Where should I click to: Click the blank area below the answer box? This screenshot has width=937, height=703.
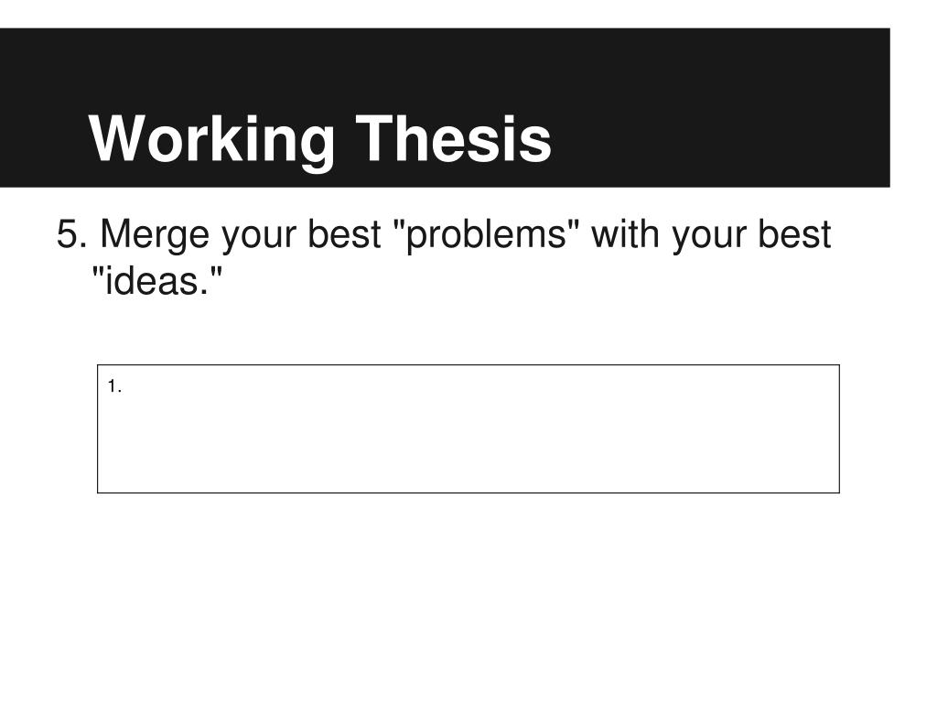click(x=468, y=598)
